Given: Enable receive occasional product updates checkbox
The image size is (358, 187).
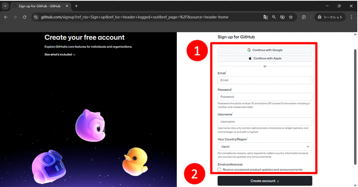Looking at the screenshot, I should (220, 170).
